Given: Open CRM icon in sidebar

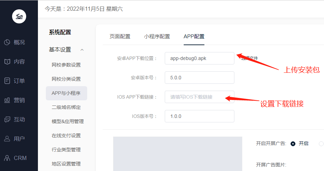Looking at the screenshot, I should (7, 158).
